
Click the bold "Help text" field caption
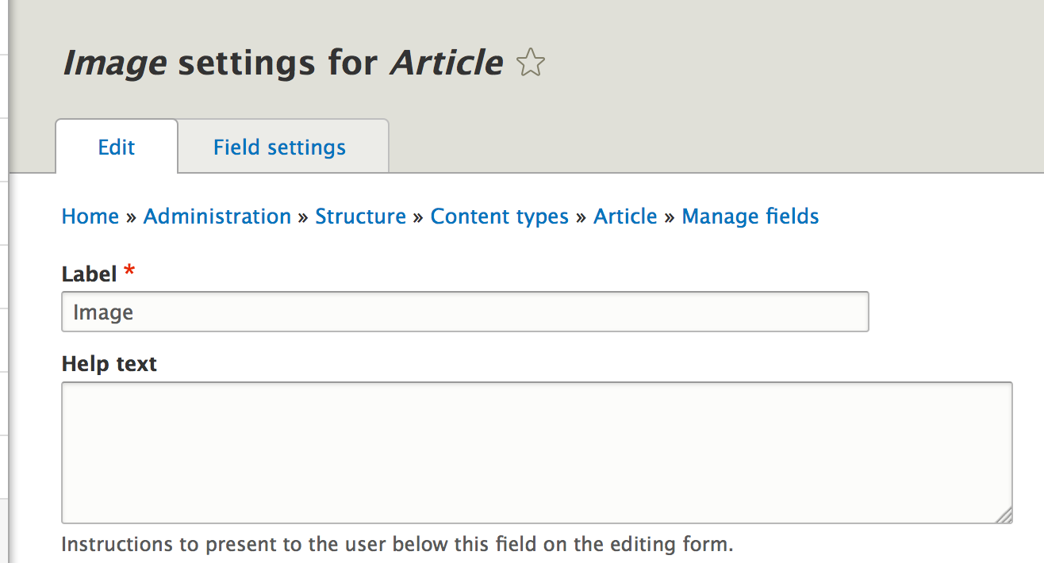tap(109, 364)
